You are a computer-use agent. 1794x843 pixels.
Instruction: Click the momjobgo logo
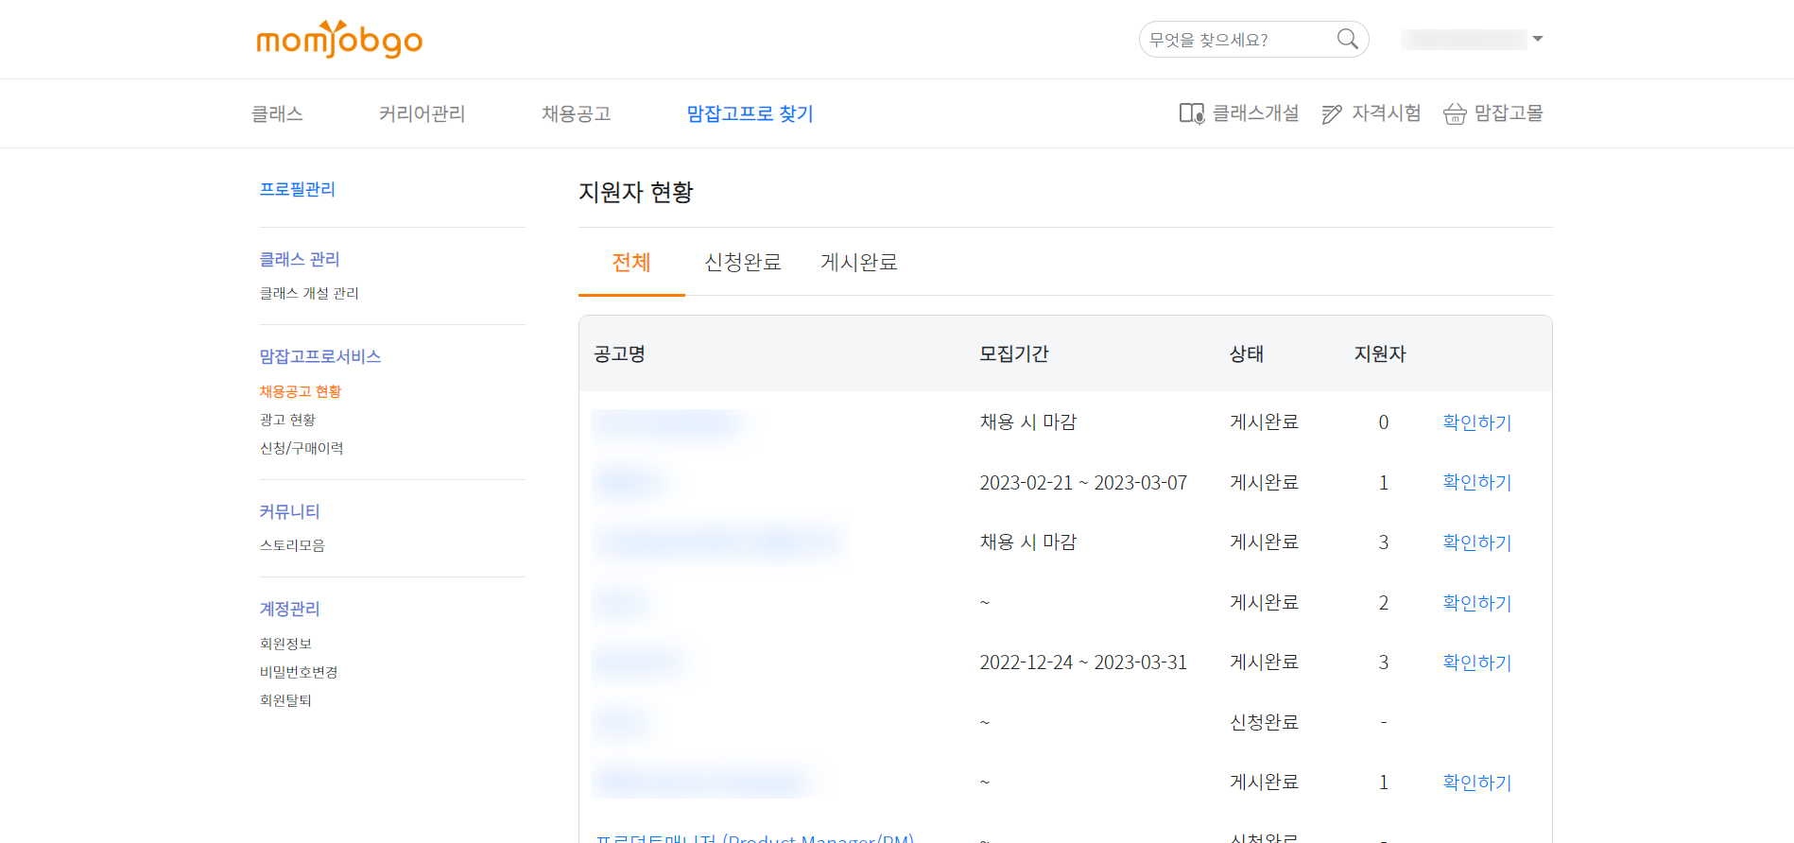pyautogui.click(x=339, y=40)
